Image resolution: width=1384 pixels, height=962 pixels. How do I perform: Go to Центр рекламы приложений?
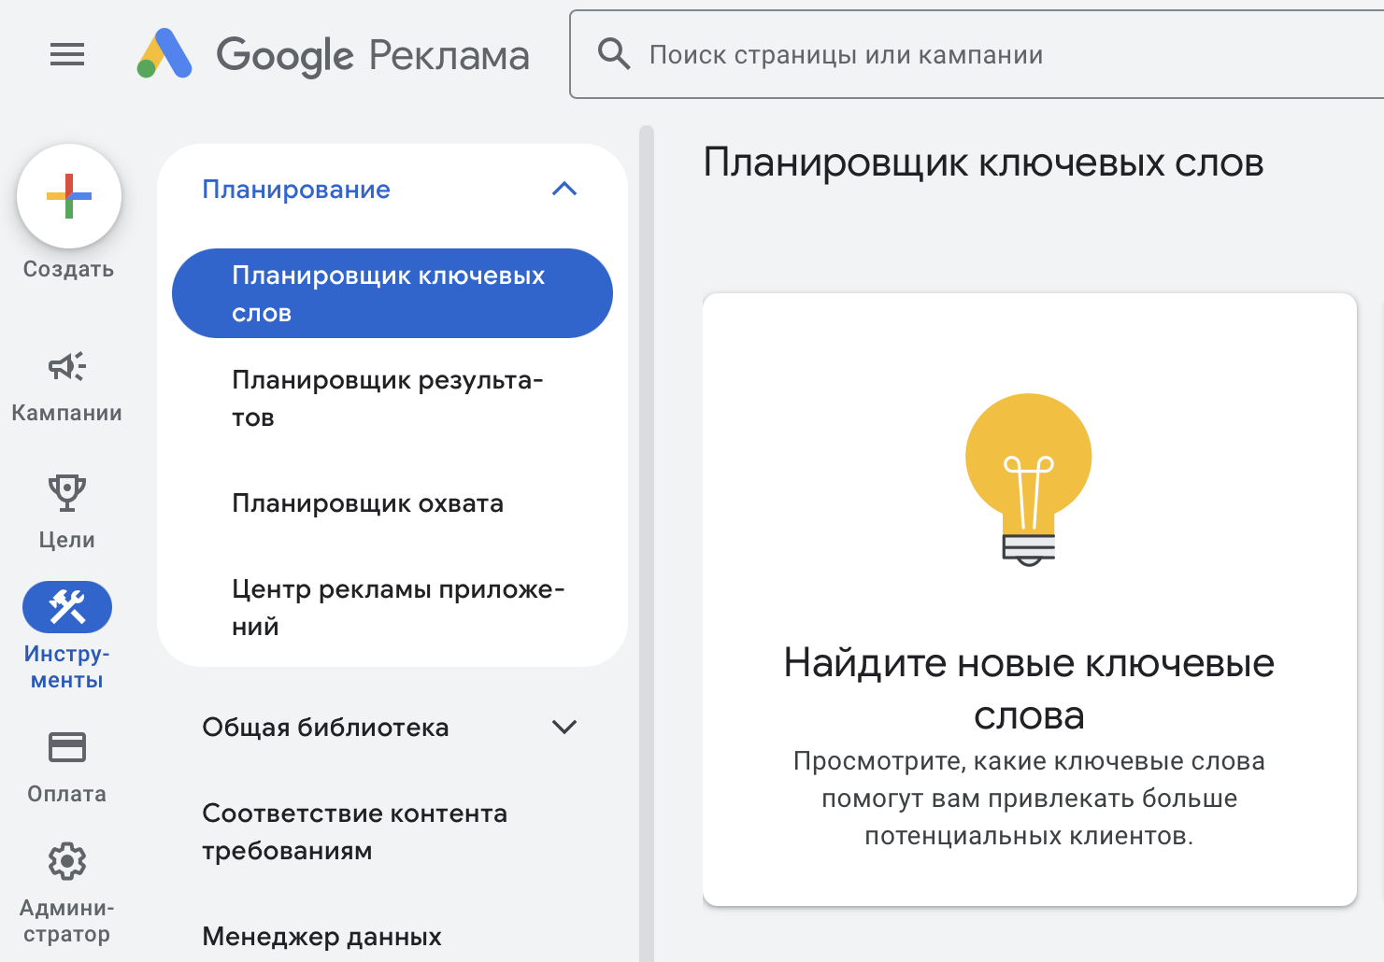point(397,608)
